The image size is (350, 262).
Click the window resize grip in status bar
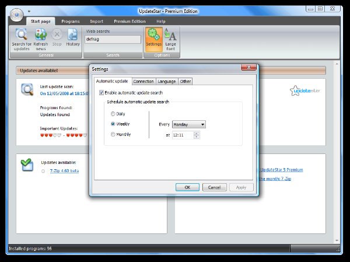338,249
